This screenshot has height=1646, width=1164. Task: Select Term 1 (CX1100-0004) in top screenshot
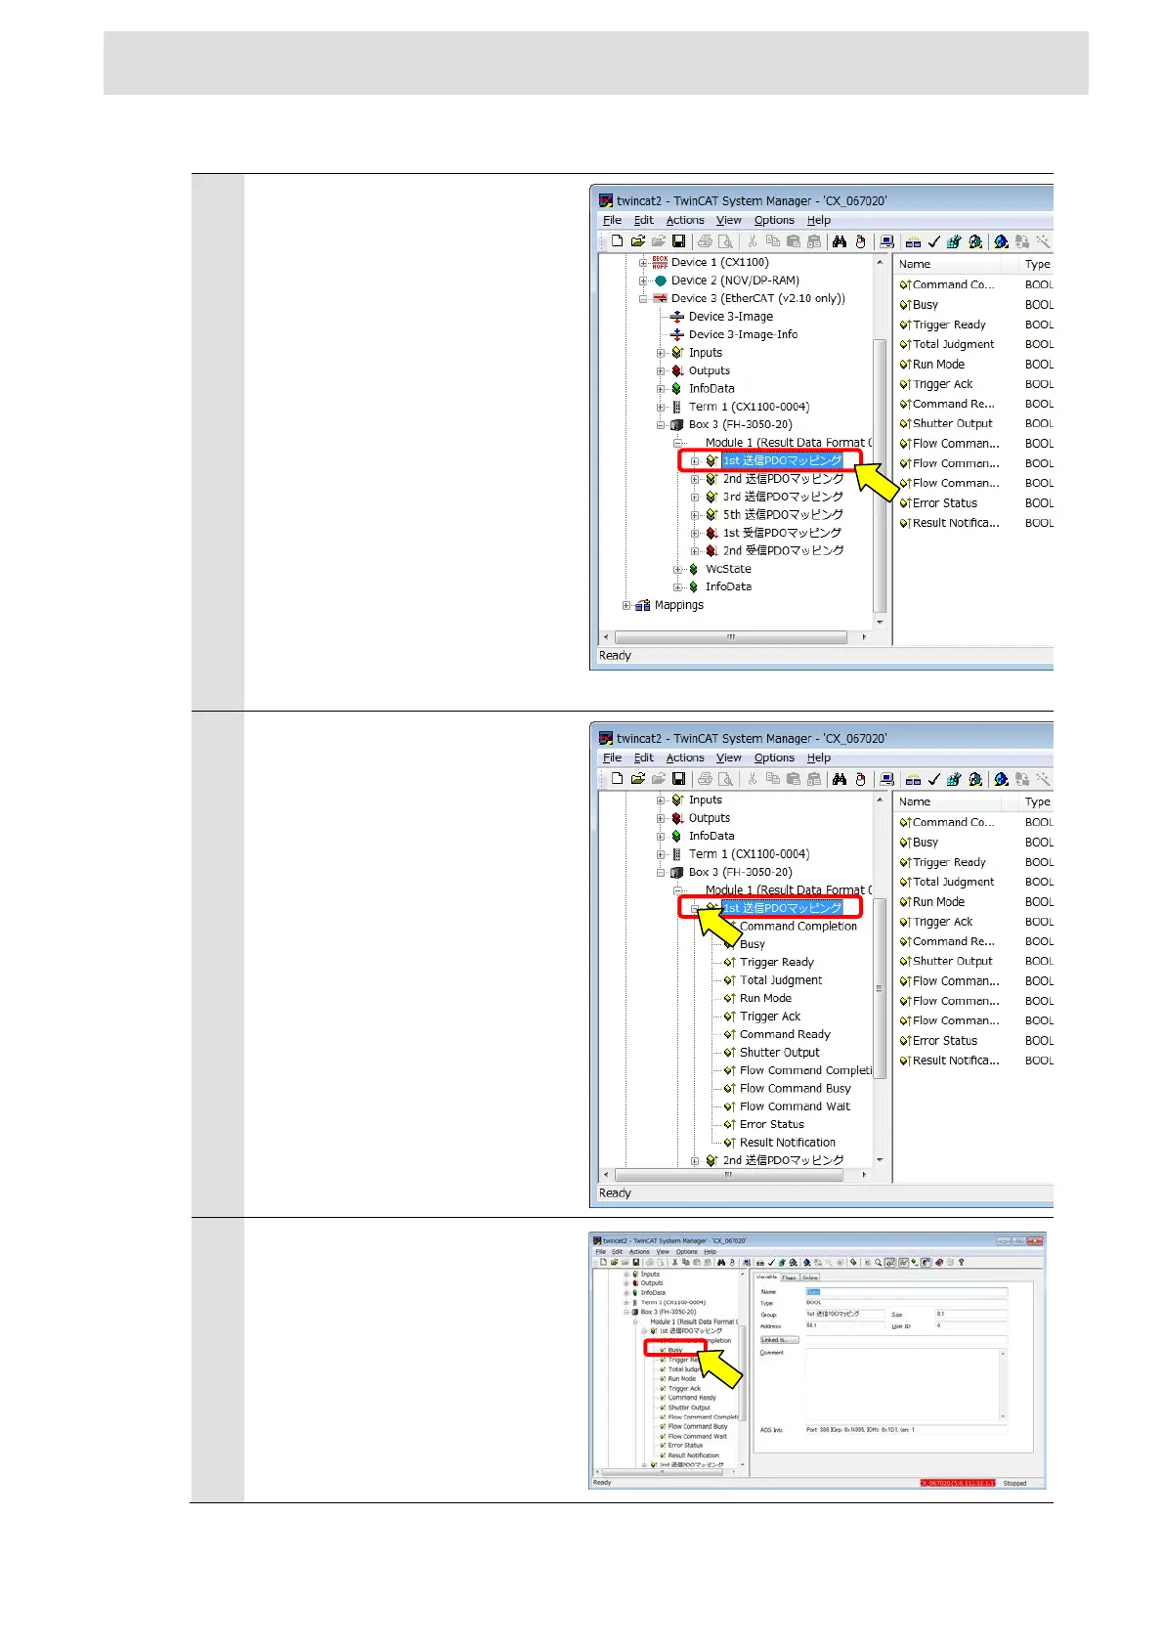pyautogui.click(x=749, y=407)
